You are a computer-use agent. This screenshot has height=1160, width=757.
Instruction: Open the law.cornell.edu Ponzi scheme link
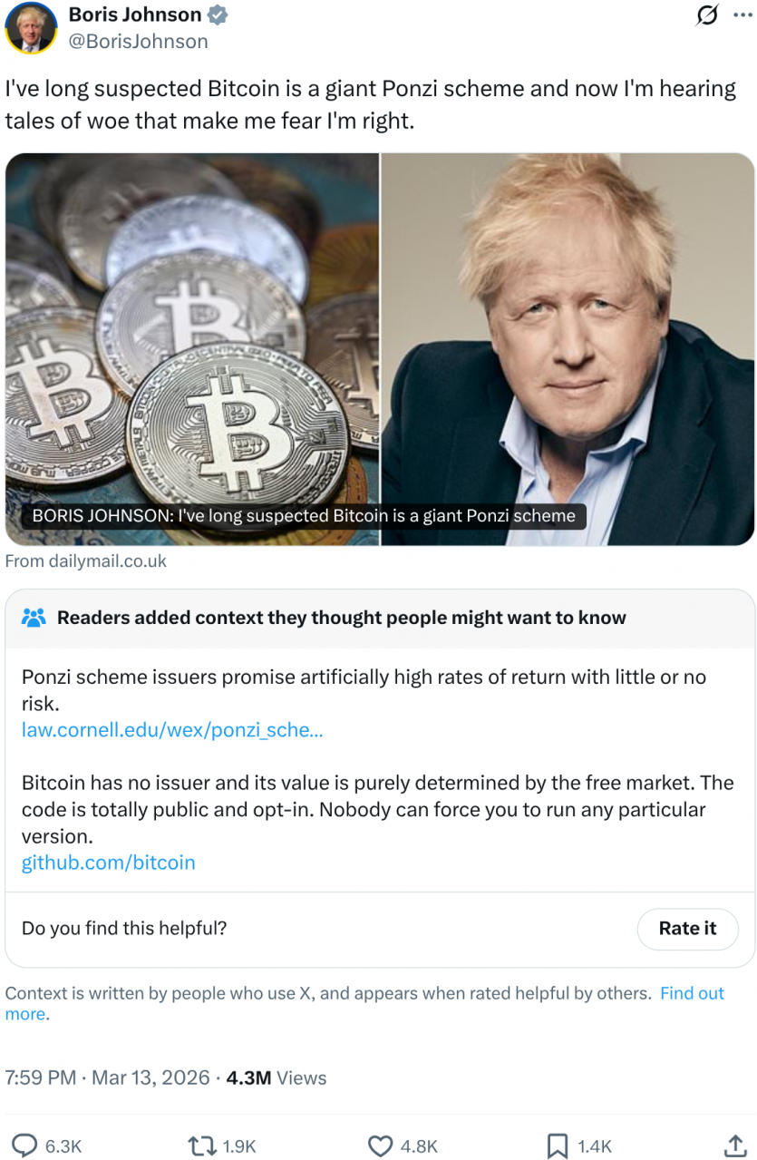click(172, 729)
